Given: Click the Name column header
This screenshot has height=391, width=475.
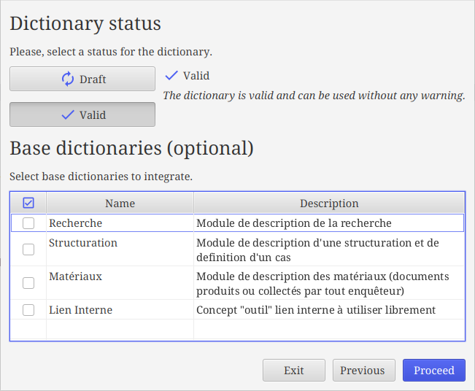Looking at the screenshot, I should pos(120,203).
